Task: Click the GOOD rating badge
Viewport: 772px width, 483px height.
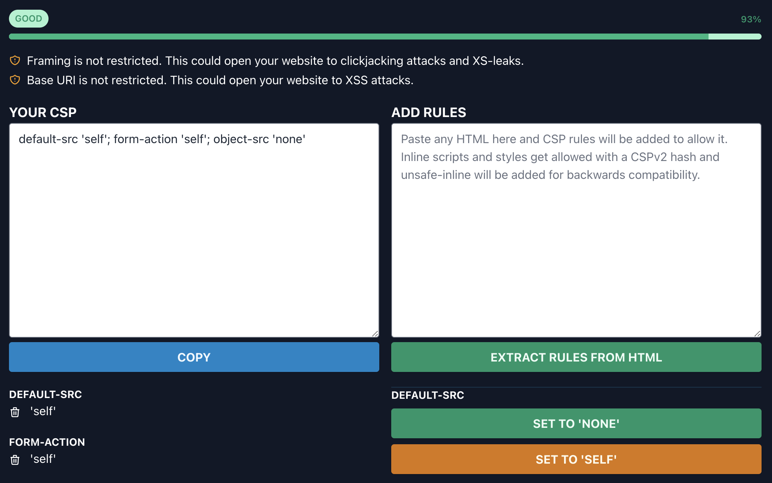Action: pos(28,18)
